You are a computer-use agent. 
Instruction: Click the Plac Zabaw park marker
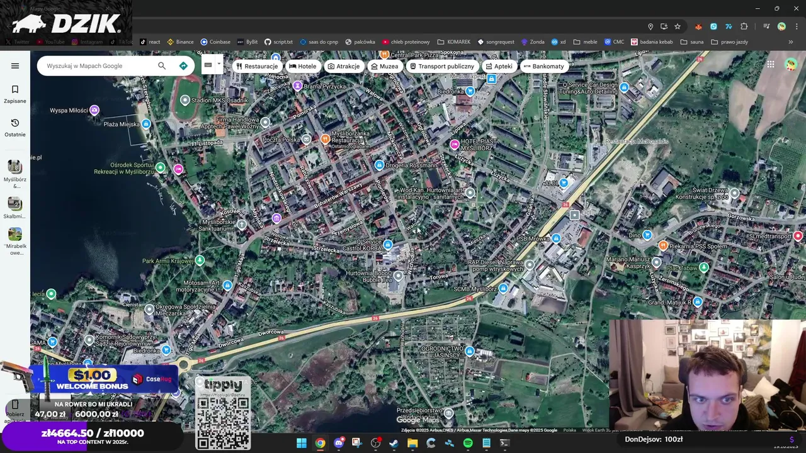(x=704, y=267)
